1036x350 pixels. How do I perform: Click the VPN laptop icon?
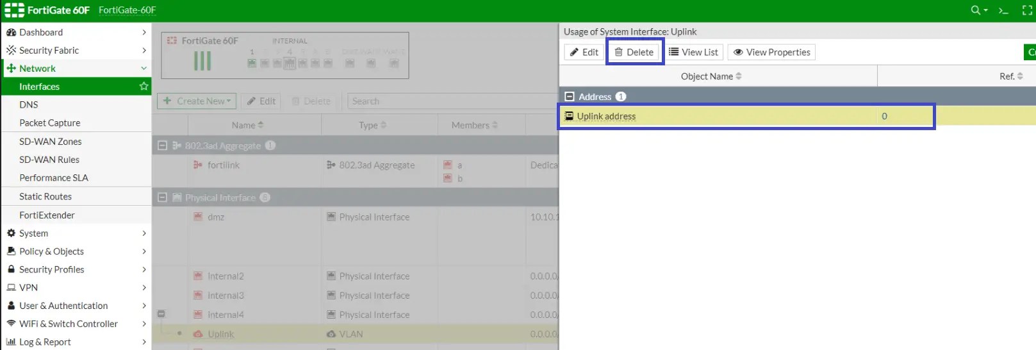tap(11, 287)
